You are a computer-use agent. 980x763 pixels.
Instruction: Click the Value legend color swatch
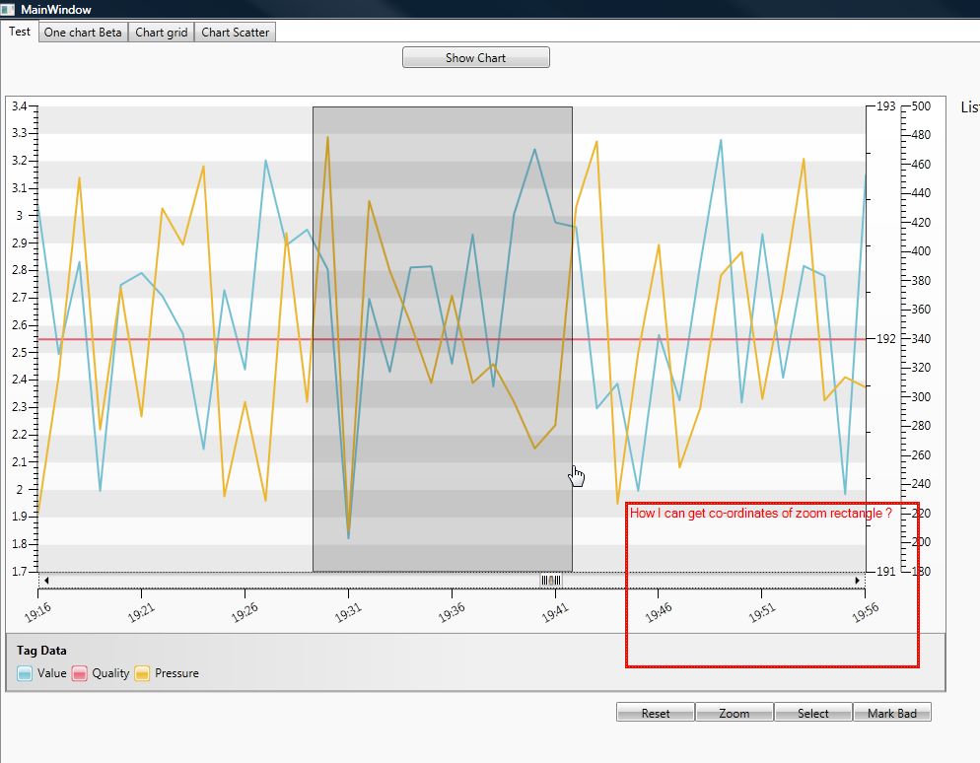point(25,673)
